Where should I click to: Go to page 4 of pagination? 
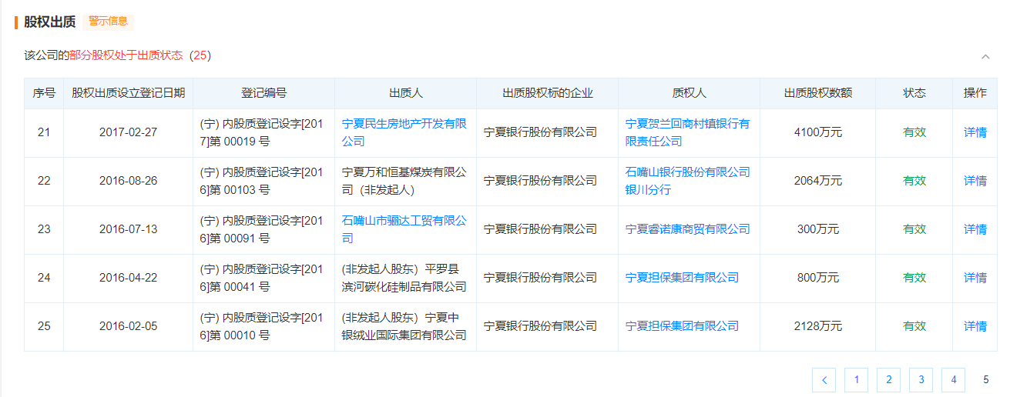coord(953,379)
